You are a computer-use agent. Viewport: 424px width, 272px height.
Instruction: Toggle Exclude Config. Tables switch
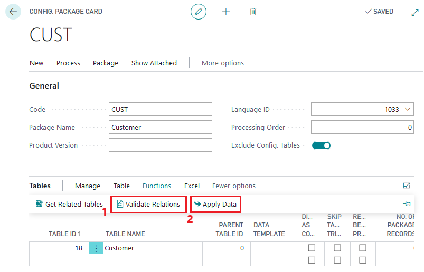321,145
